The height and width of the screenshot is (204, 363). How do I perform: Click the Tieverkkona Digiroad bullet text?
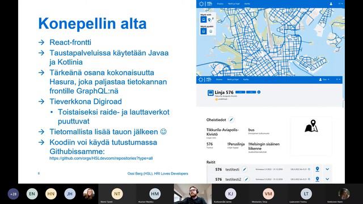click(86, 101)
